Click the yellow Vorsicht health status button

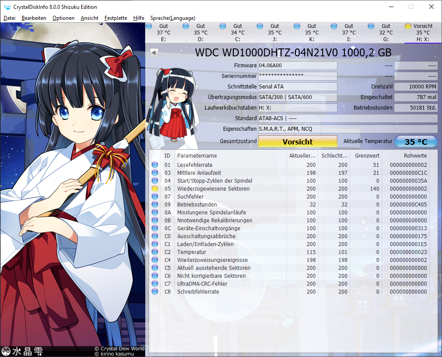coord(298,141)
